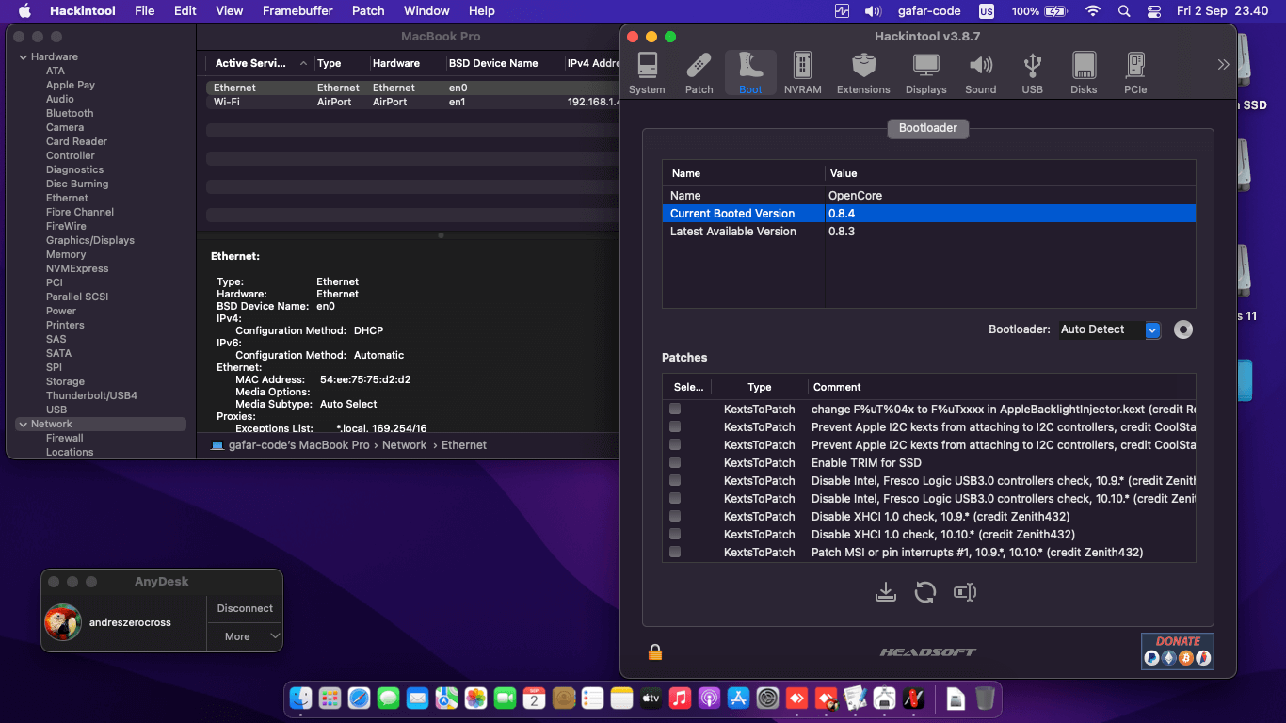Open the USB toolbar section
This screenshot has width=1286, height=723.
click(1032, 73)
